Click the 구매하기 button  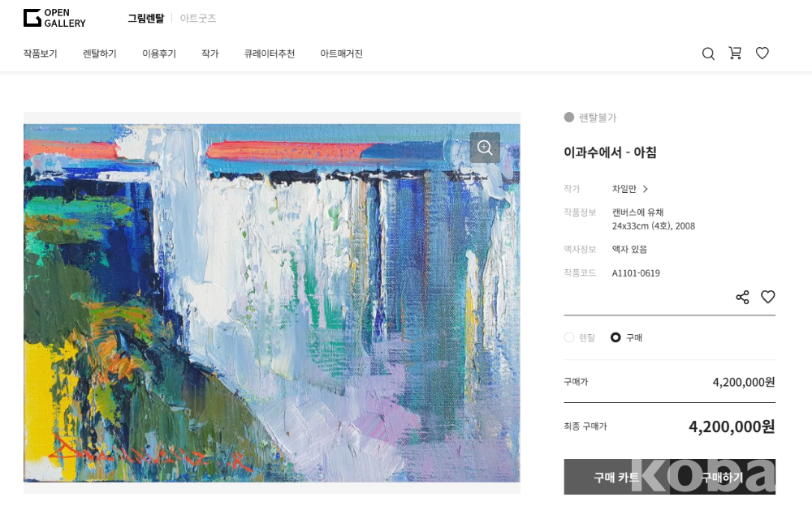[x=723, y=477]
